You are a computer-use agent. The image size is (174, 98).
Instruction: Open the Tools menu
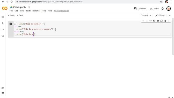point(44,11)
